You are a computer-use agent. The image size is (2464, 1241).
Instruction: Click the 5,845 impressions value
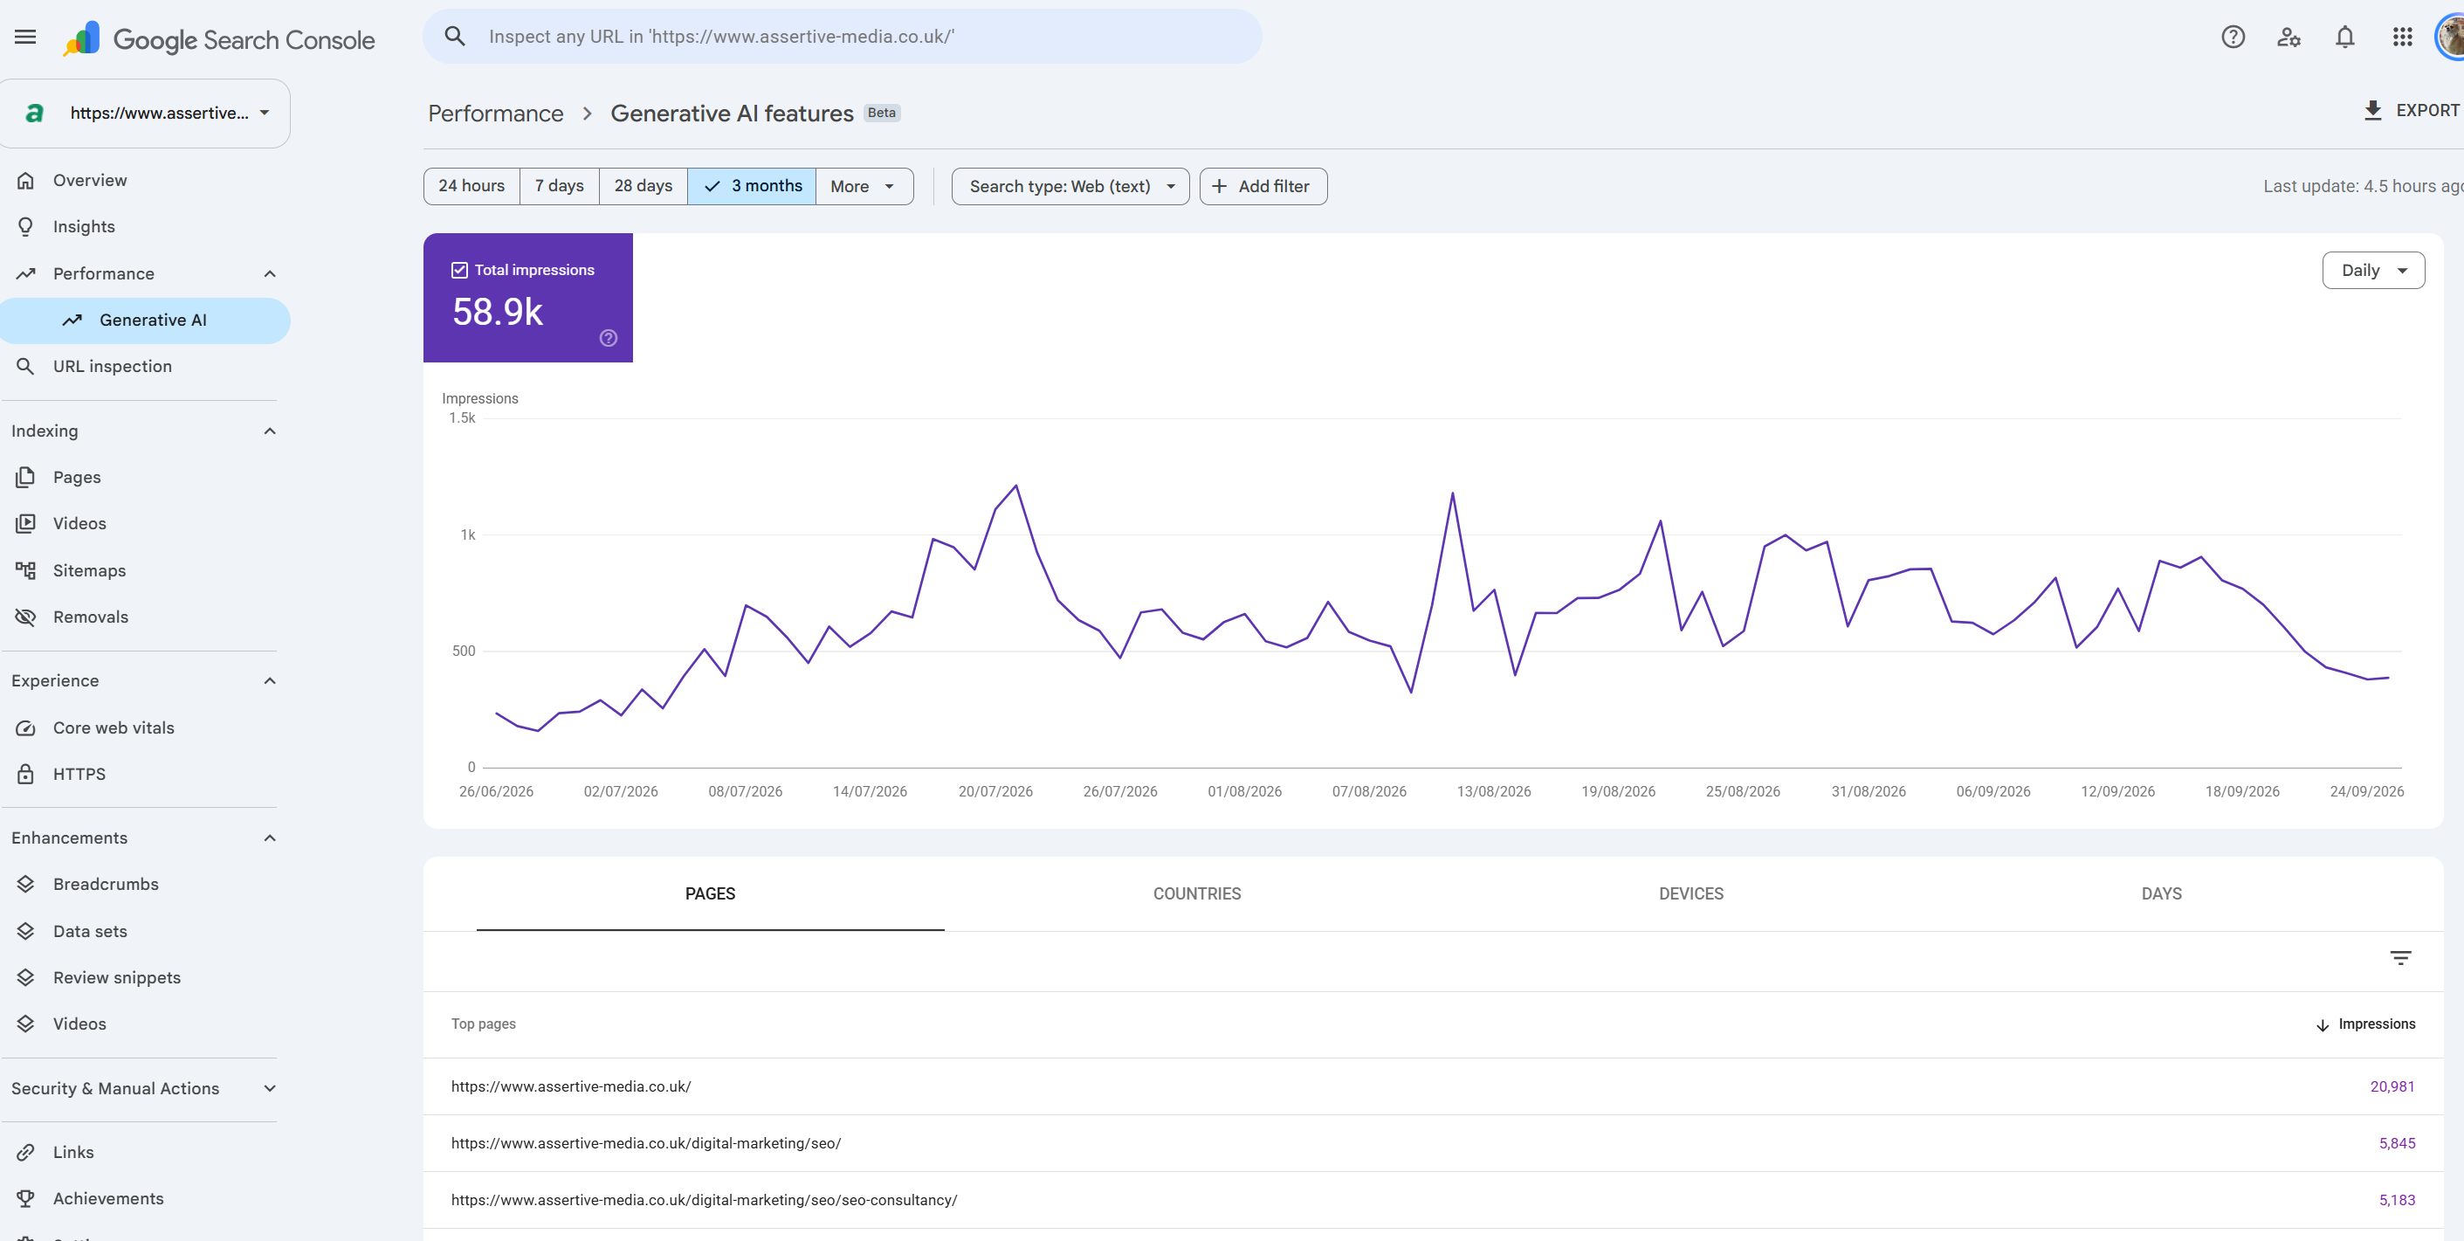[x=2396, y=1143]
